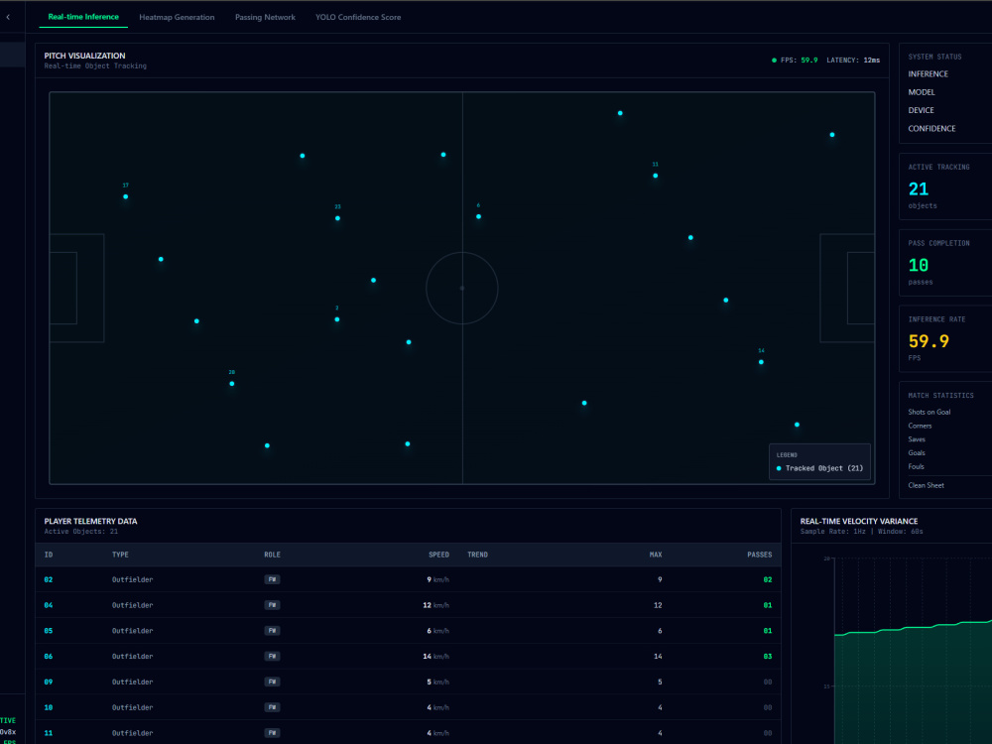Click the Latency 12ms readout
This screenshot has height=744, width=992.
point(853,61)
